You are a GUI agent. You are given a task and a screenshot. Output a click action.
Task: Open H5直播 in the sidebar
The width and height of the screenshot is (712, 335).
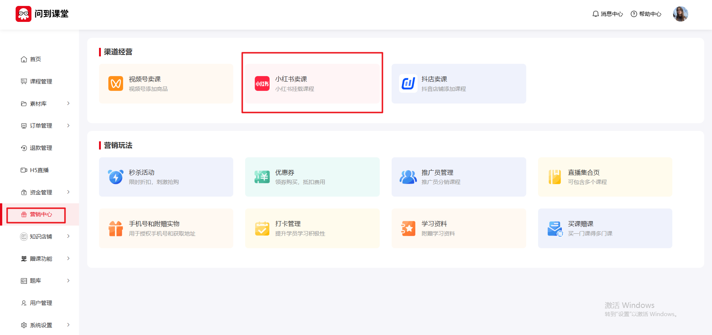point(39,170)
